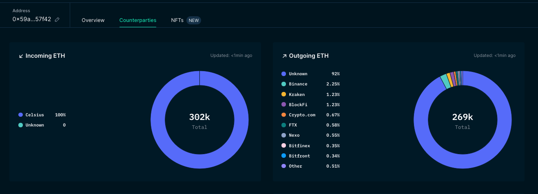Click the Incoming ETH arrow icon
538x194 pixels.
point(21,56)
